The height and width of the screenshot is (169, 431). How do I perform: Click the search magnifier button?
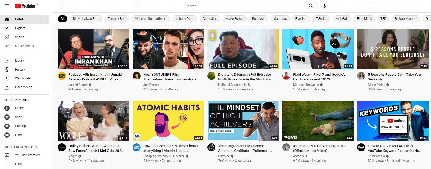pos(311,6)
